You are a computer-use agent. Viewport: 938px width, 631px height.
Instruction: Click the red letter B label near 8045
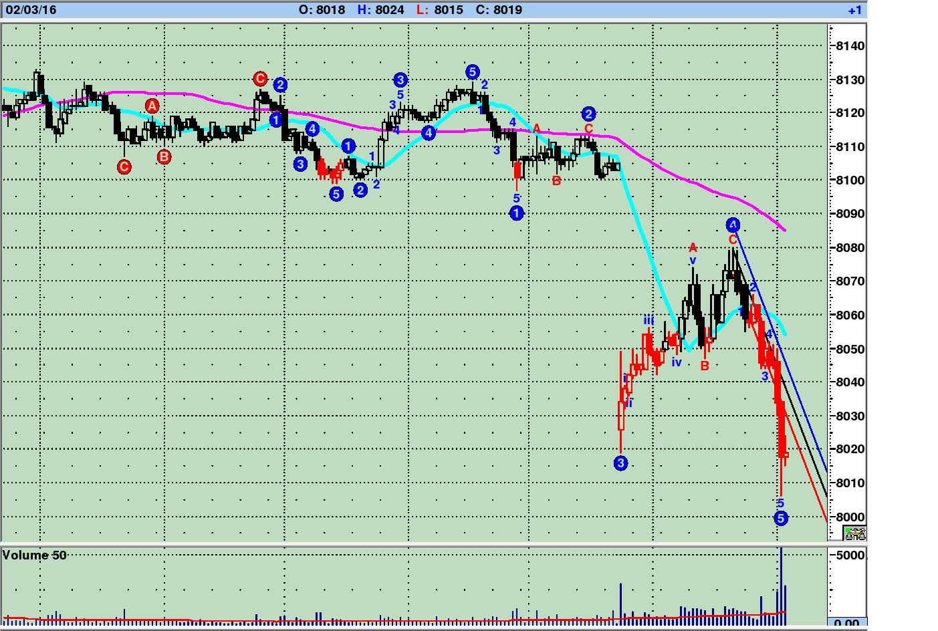tap(705, 366)
